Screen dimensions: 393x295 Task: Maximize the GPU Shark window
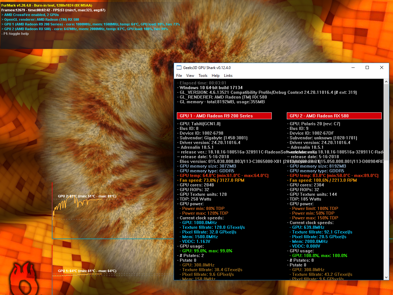(367, 67)
